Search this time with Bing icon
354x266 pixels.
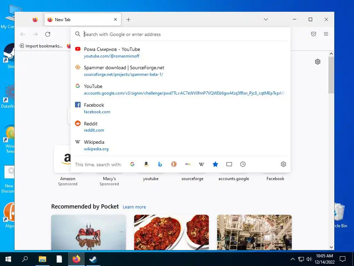[160, 165]
